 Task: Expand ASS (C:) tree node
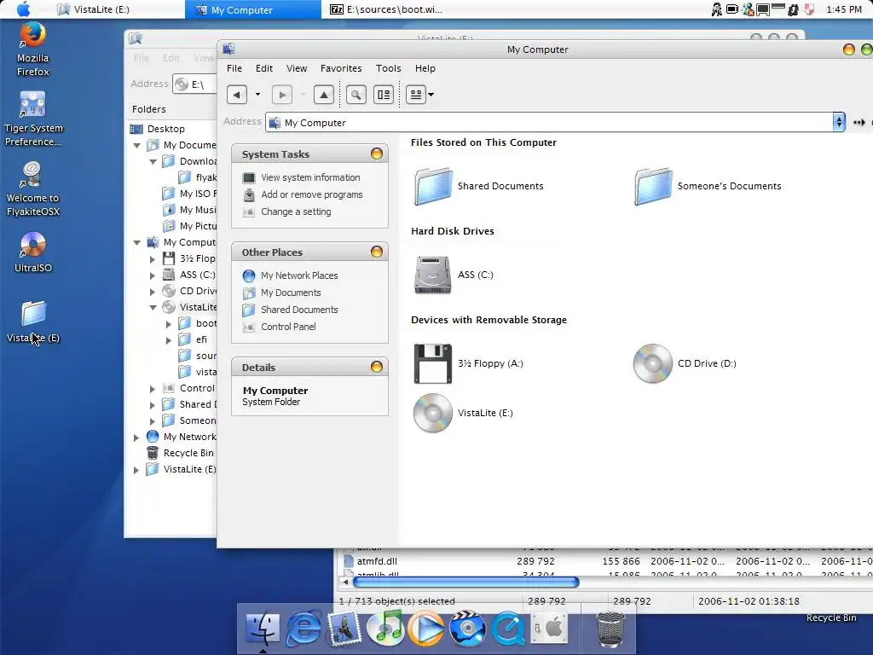point(153,275)
